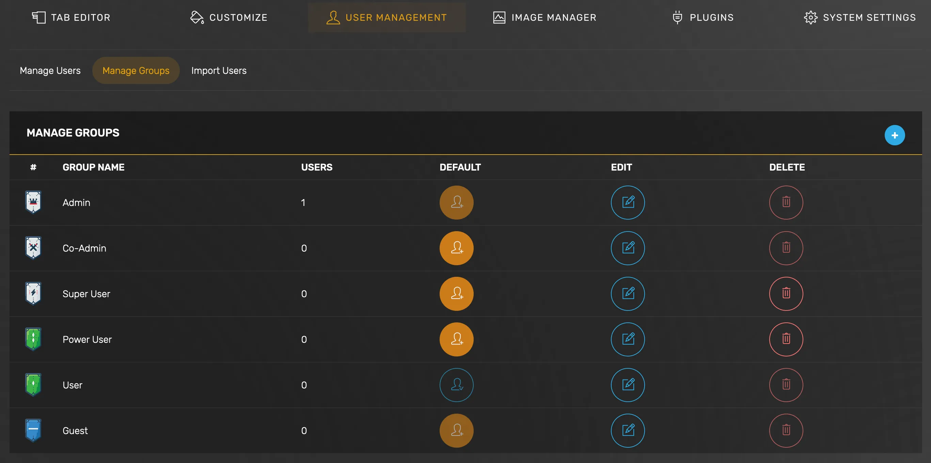The width and height of the screenshot is (931, 463).
Task: Disable default status on the Guest group
Action: pos(456,430)
